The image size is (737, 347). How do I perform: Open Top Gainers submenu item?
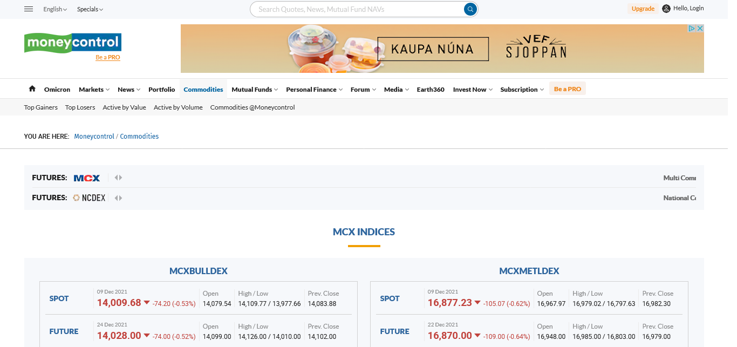pos(41,107)
